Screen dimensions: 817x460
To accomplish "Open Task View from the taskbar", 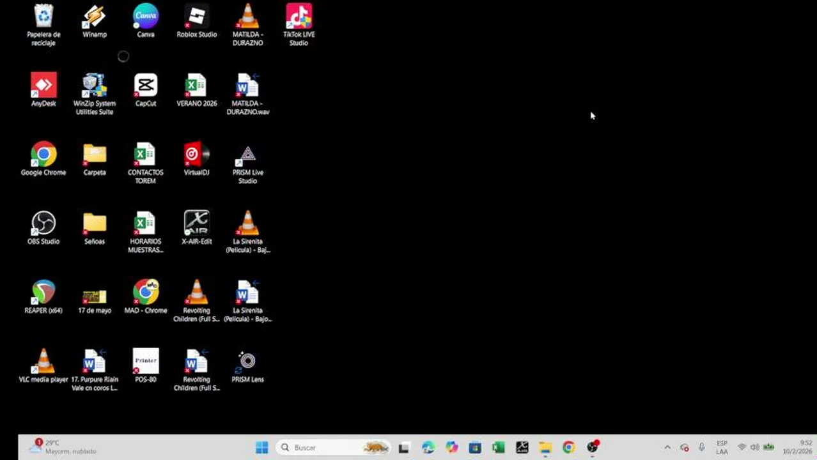I will coord(403,447).
